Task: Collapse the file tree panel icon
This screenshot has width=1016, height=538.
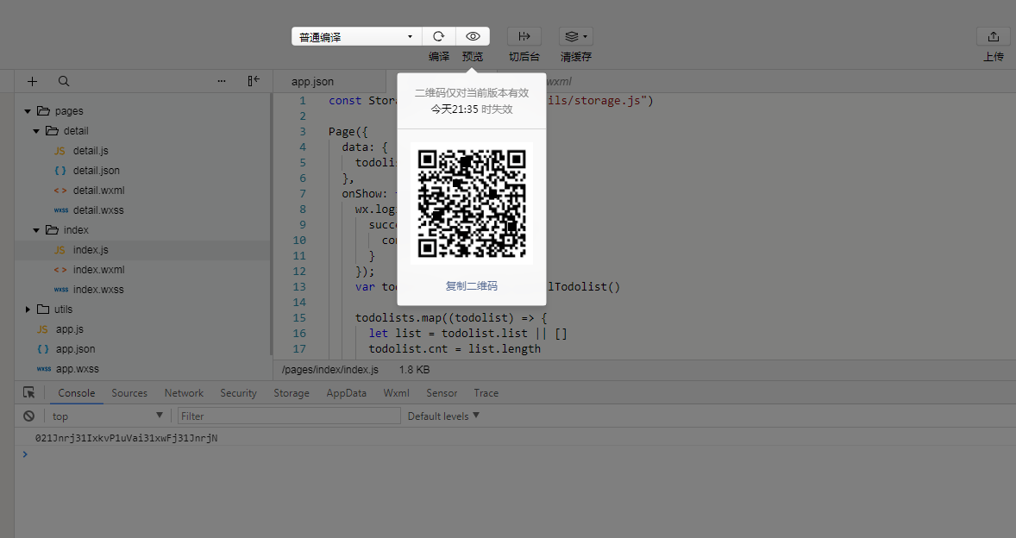Action: point(254,81)
